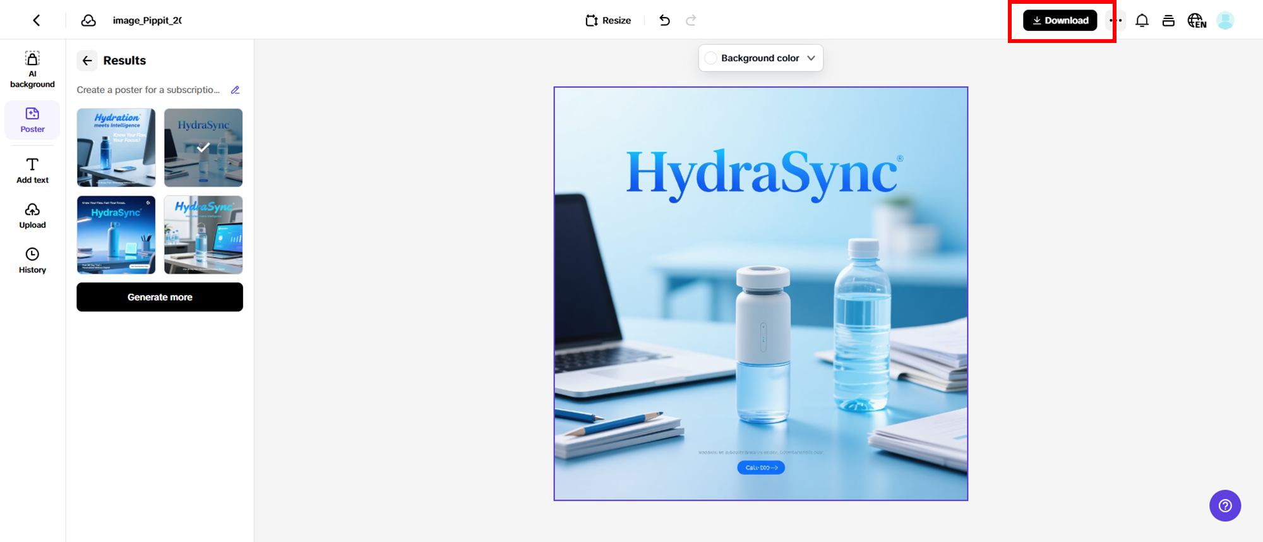Select the Poster tool in the sidebar
Screen dimensions: 1263x542
[x=32, y=120]
